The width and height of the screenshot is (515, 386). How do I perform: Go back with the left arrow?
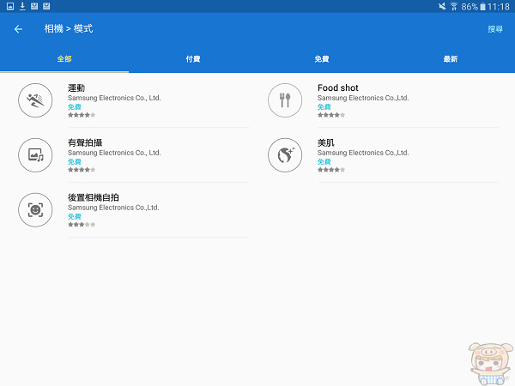point(18,29)
